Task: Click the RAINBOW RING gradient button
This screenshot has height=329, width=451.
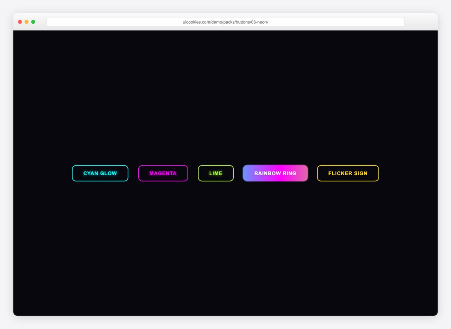Action: (275, 173)
